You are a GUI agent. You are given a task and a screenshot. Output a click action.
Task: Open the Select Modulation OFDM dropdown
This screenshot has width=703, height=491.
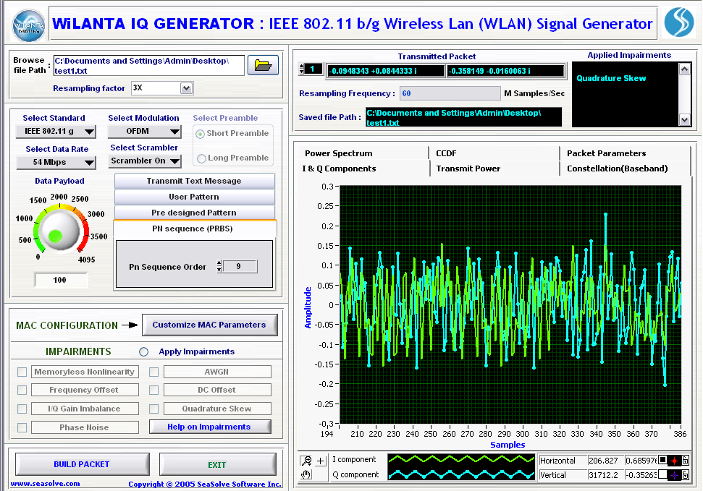[144, 132]
